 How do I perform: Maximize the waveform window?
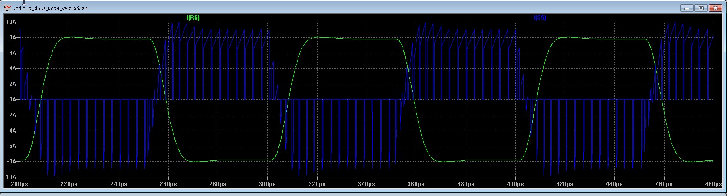[x=701, y=8]
